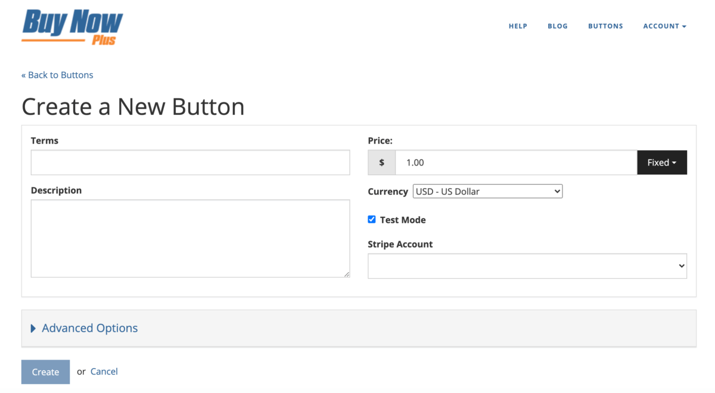The height and width of the screenshot is (393, 715).
Task: Disable Test Mode
Action: tap(371, 219)
